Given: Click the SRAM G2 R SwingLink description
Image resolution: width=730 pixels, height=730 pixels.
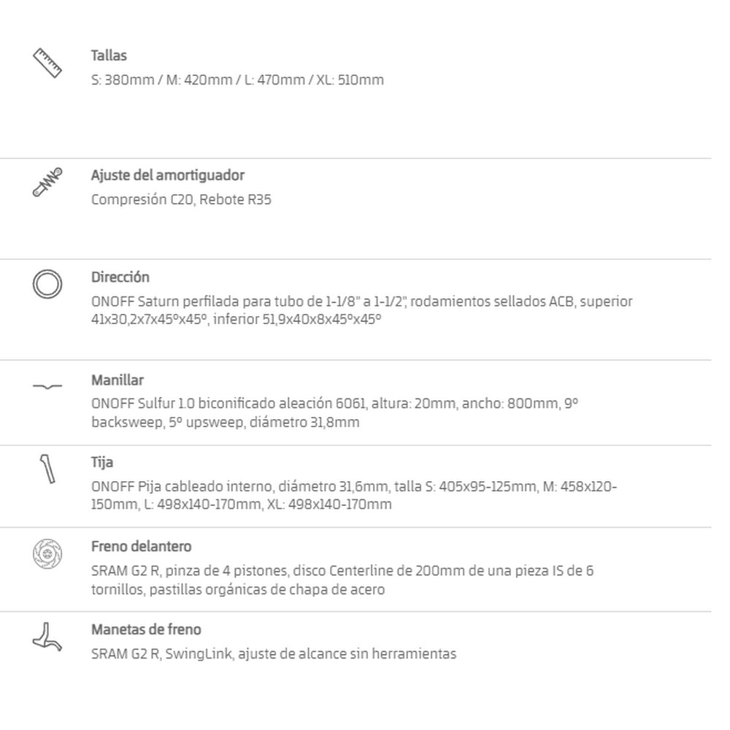Looking at the screenshot, I should tap(274, 654).
